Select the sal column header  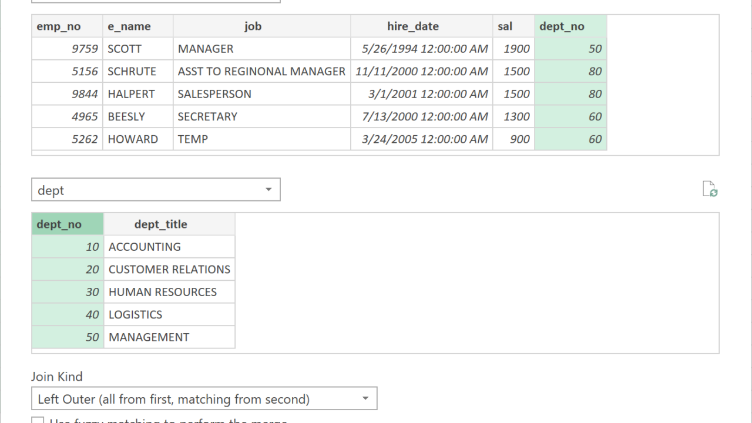505,26
